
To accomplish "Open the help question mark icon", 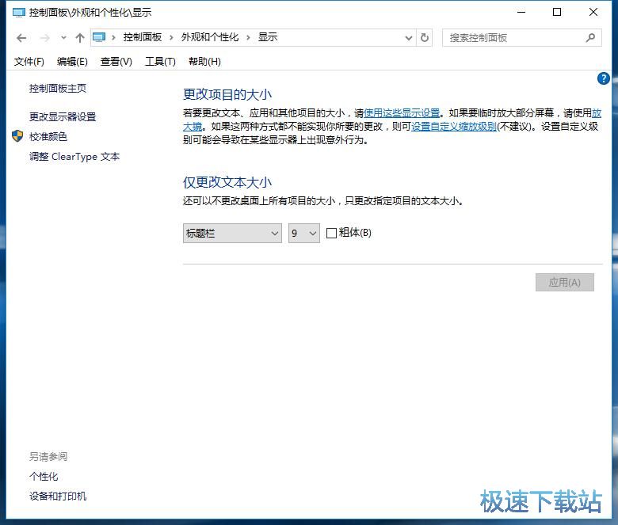I will 603,78.
